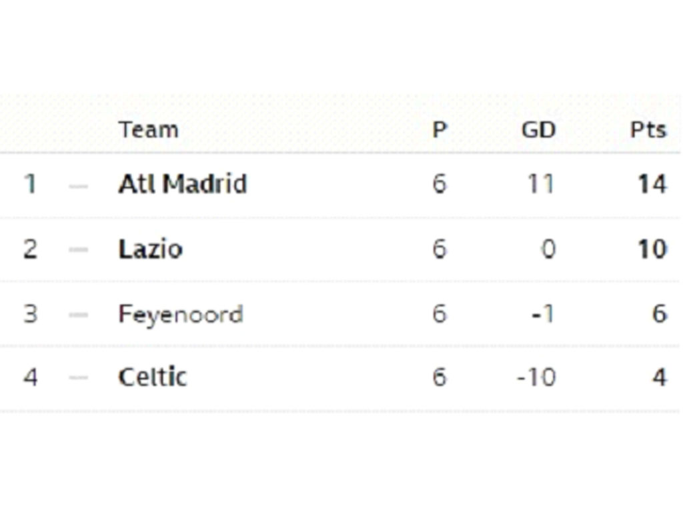Select Feyenoord in the table
The width and height of the screenshot is (683, 512).
[180, 314]
